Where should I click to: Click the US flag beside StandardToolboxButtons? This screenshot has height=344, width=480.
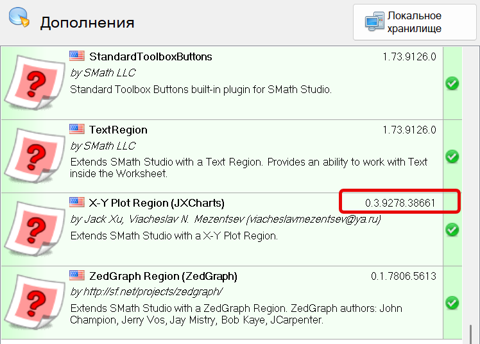77,56
